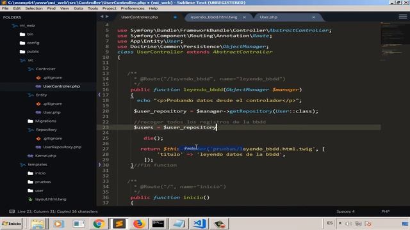Open the Tools menu
The image size is (410, 230).
pos(92,8)
